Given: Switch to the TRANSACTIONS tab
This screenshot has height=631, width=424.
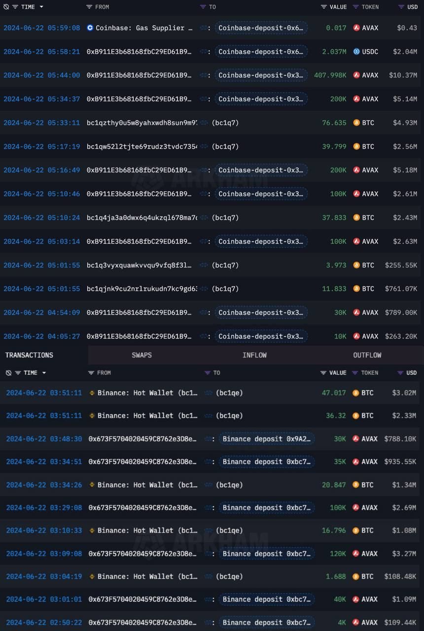Looking at the screenshot, I should [x=29, y=355].
